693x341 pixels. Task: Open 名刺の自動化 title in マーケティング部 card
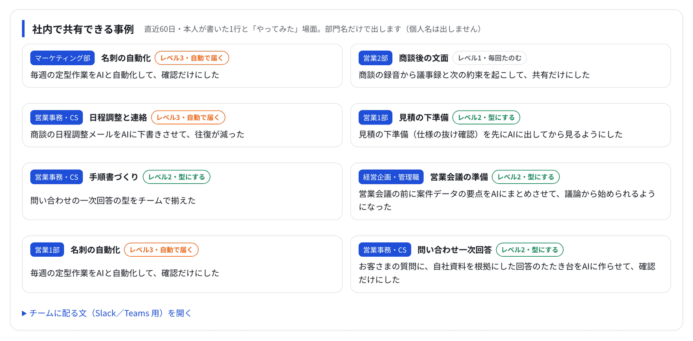click(126, 58)
